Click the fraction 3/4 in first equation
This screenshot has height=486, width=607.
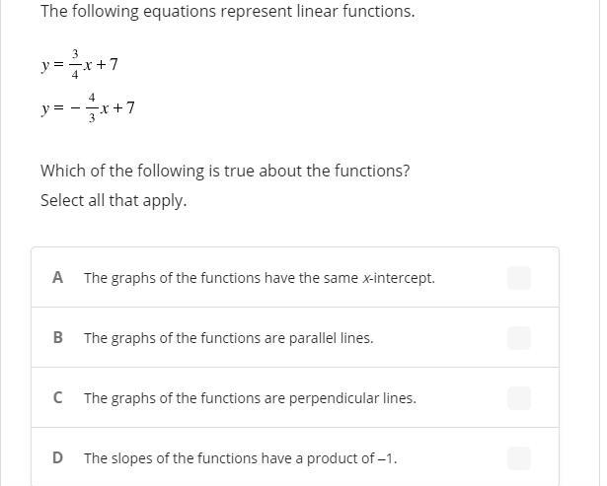75,64
